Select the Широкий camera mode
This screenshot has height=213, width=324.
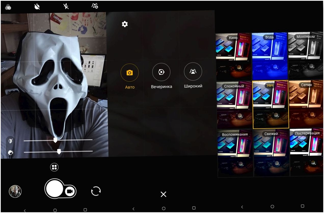[193, 72]
